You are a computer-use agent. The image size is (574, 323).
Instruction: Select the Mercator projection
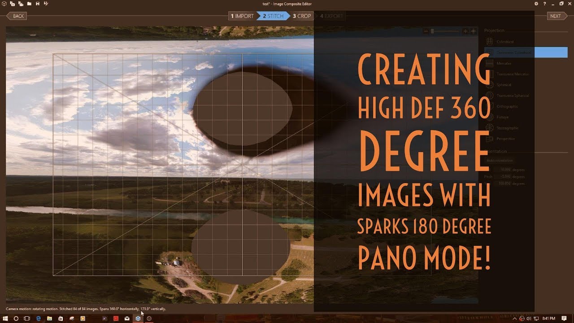526,63
